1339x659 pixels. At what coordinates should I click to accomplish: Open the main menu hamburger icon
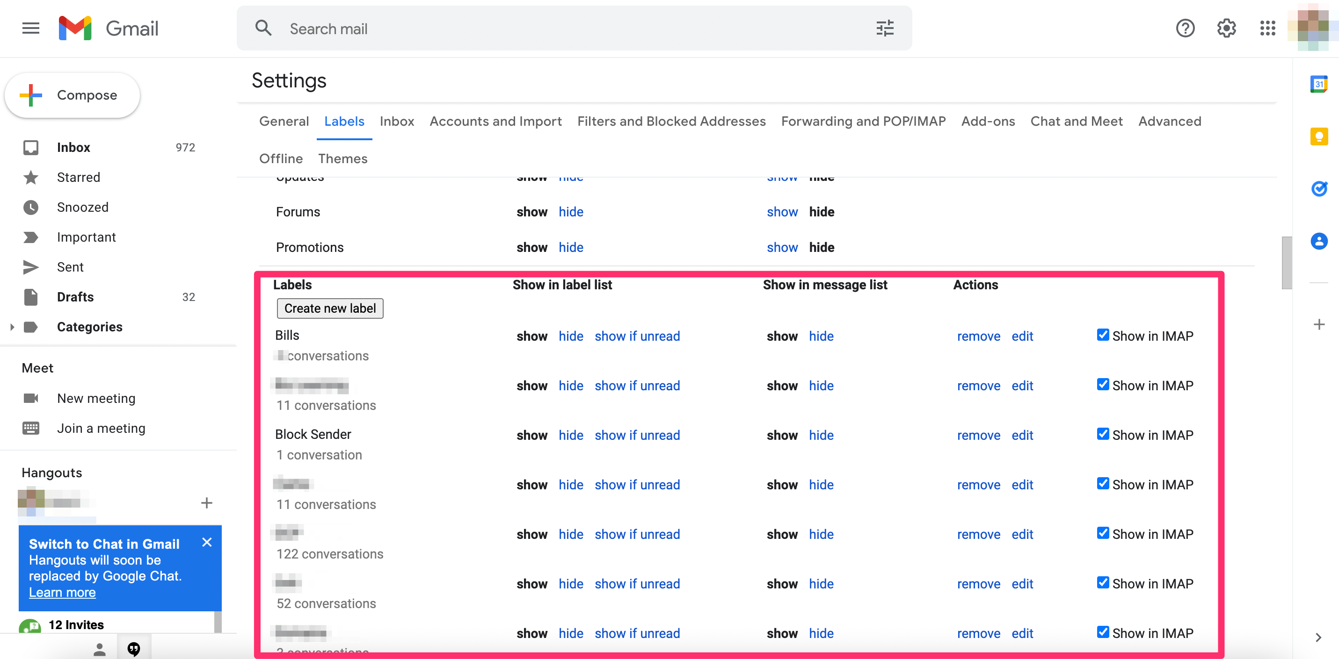tap(31, 28)
